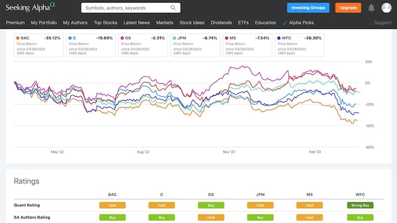Click MS price return -7.54%
397x223 pixels.
[x=263, y=38]
